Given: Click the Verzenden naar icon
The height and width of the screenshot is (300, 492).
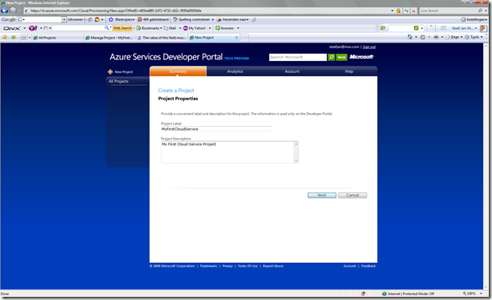Looking at the screenshot, I should pyautogui.click(x=219, y=19).
